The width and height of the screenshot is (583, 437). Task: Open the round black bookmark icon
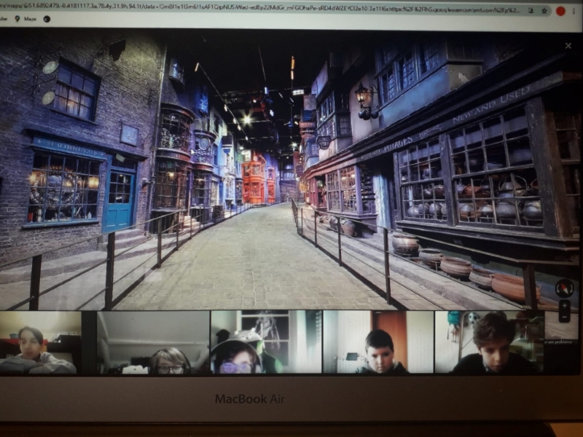point(47,19)
